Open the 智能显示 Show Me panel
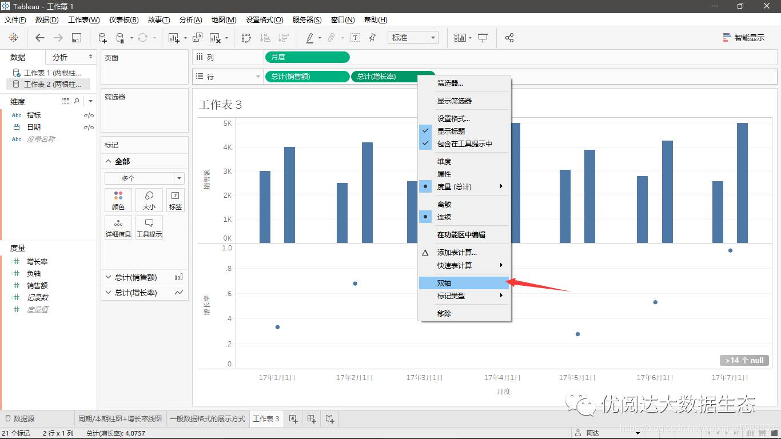 (x=744, y=38)
